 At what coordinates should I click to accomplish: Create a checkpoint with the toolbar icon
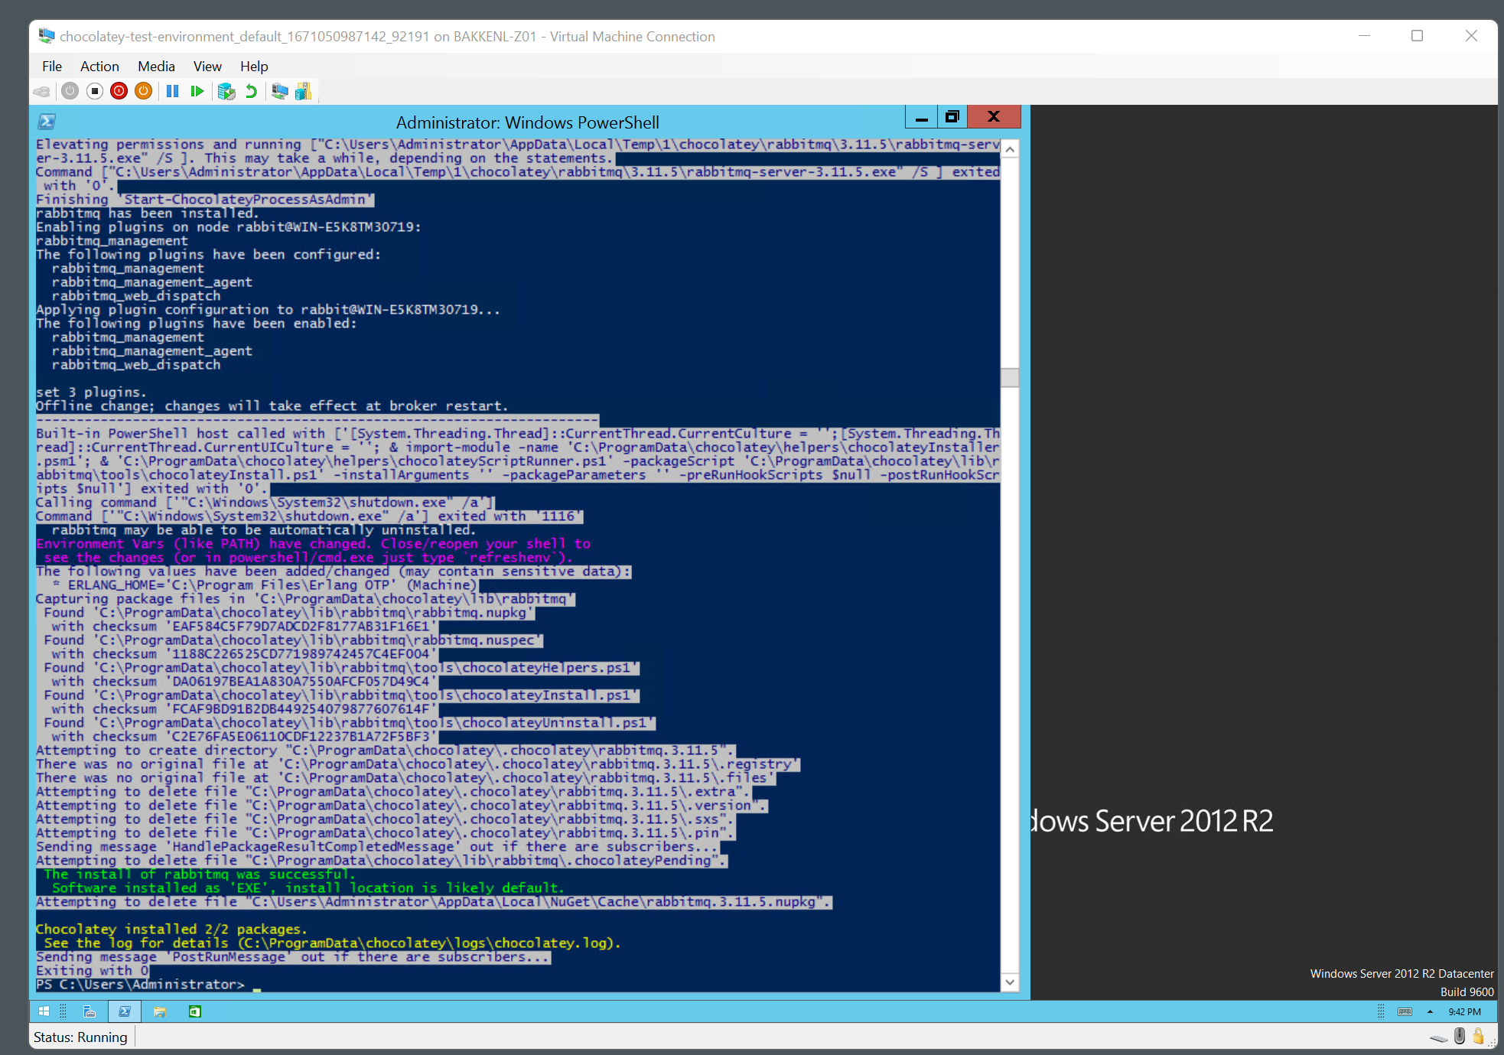(x=226, y=92)
